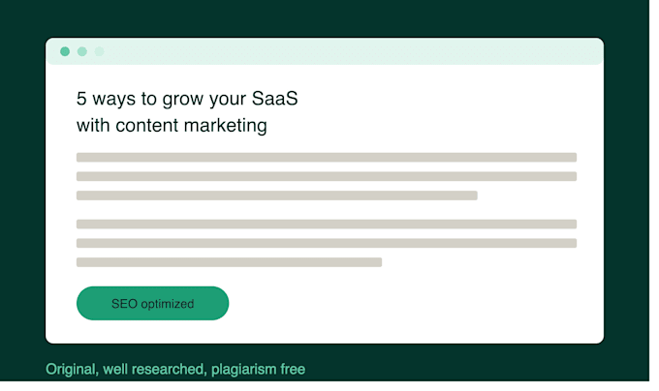Click the mint green window title bar
Image resolution: width=659 pixels, height=391 pixels.
pos(325,51)
